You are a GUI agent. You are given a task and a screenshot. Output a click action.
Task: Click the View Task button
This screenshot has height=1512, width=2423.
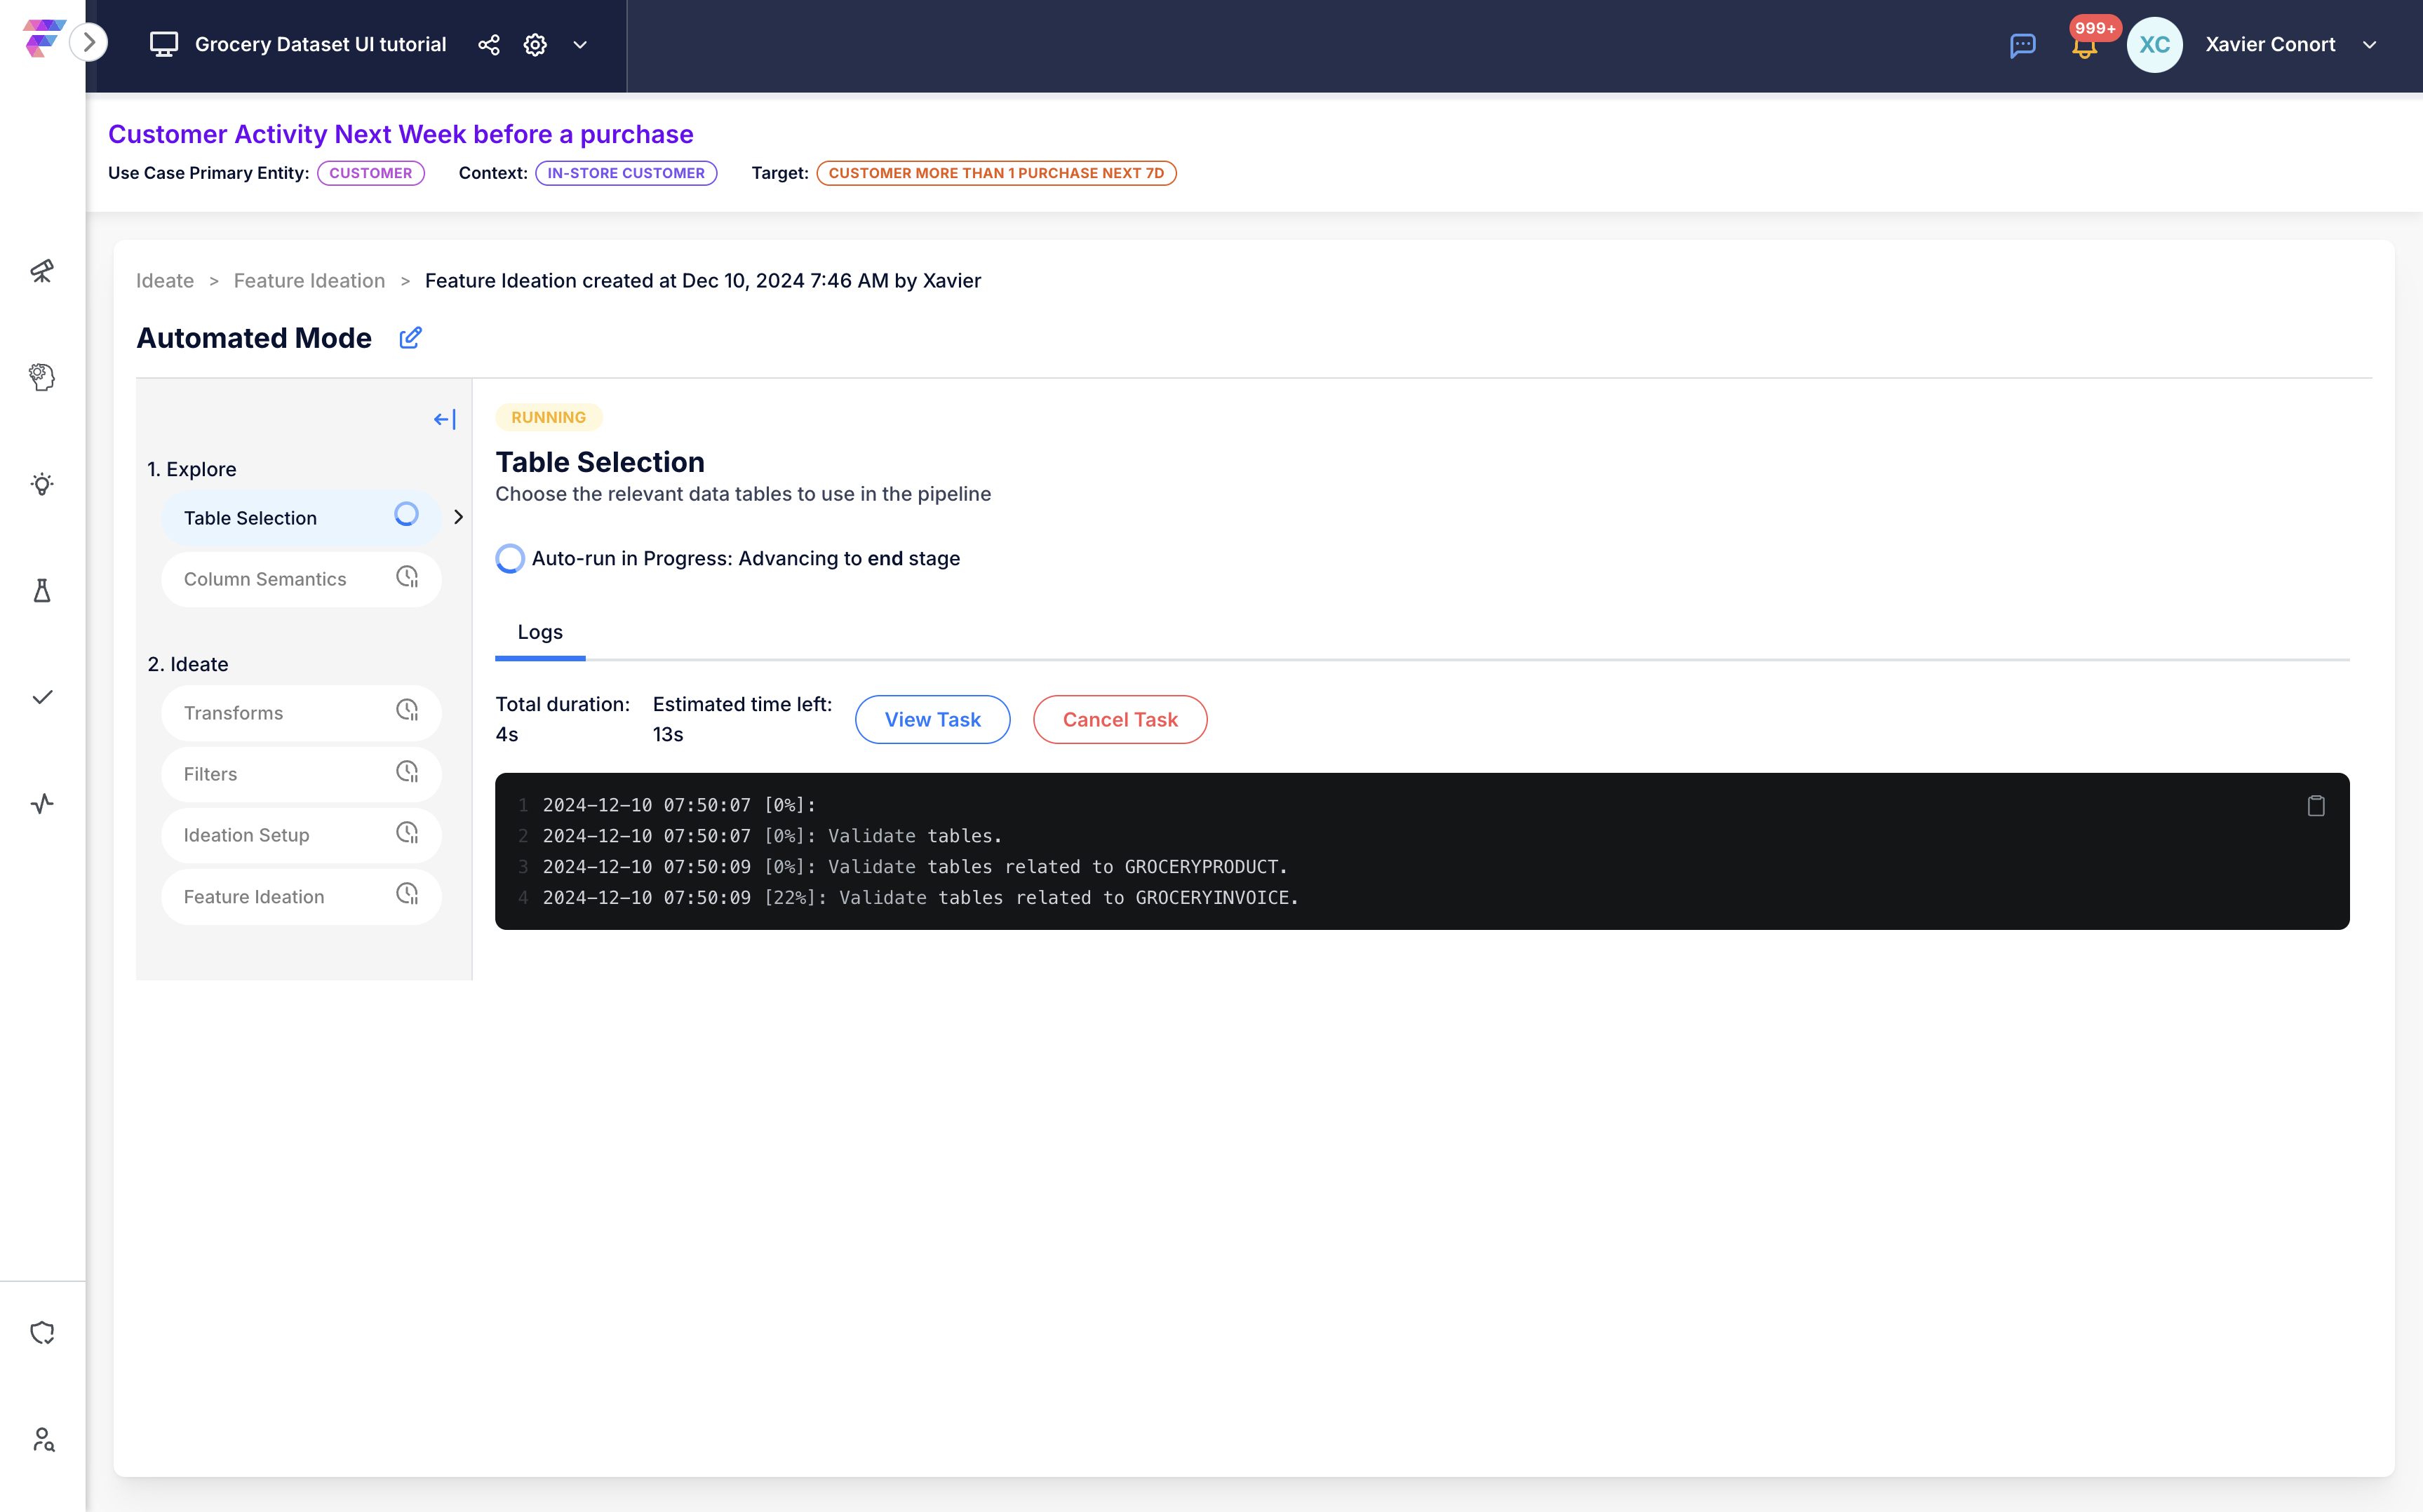click(932, 719)
